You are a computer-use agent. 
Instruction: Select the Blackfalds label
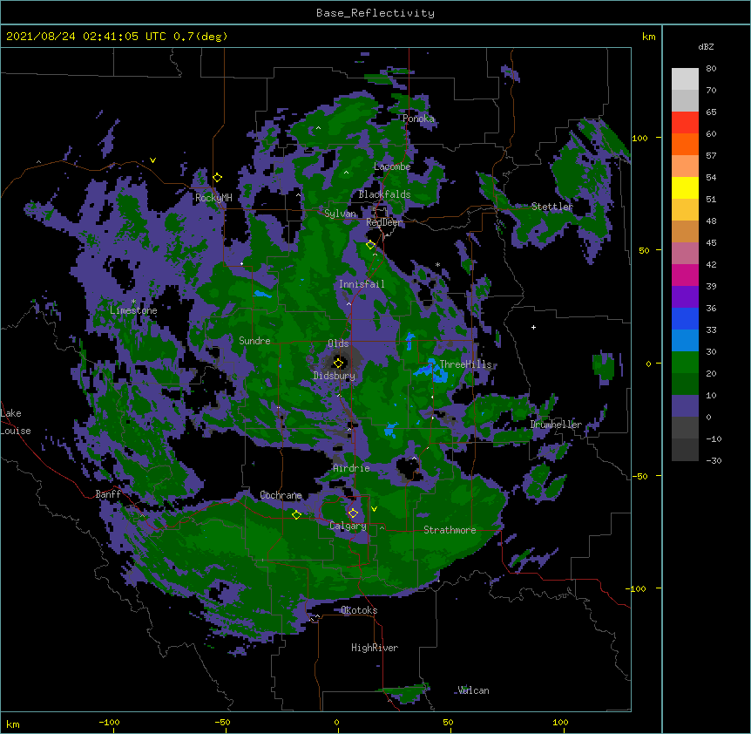pyautogui.click(x=384, y=194)
